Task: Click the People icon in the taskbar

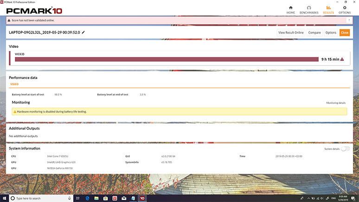Action: pos(302,198)
